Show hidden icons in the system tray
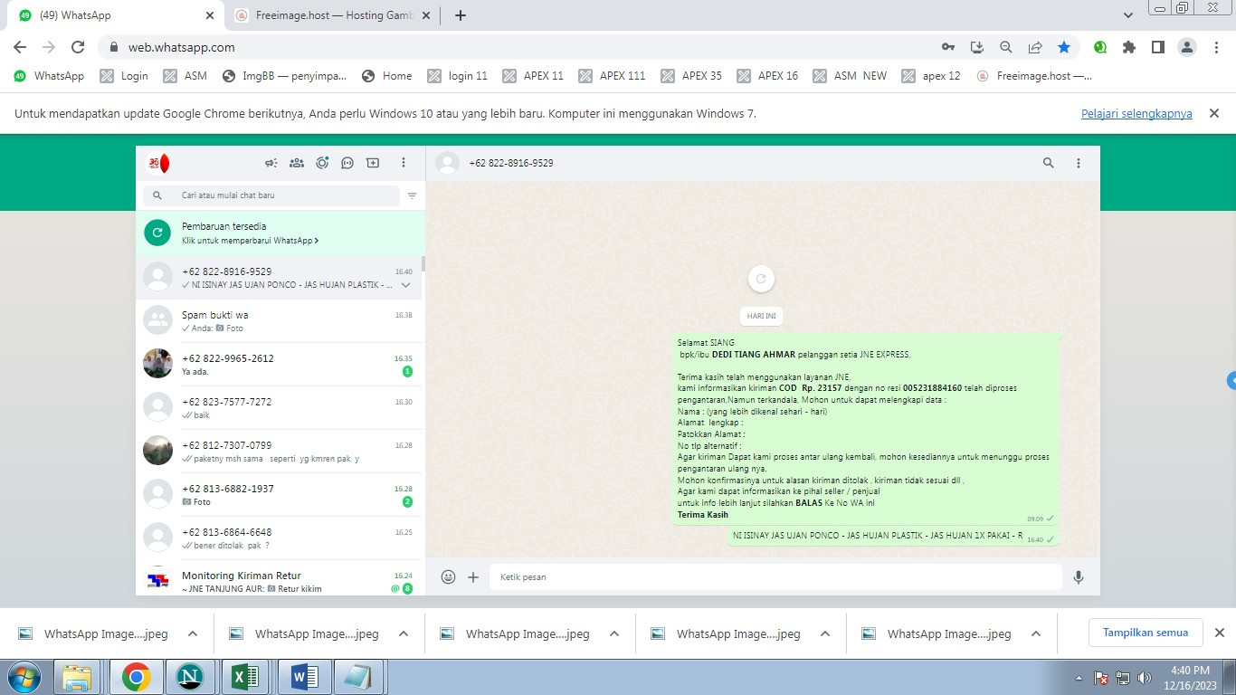This screenshot has width=1236, height=695. click(1079, 678)
